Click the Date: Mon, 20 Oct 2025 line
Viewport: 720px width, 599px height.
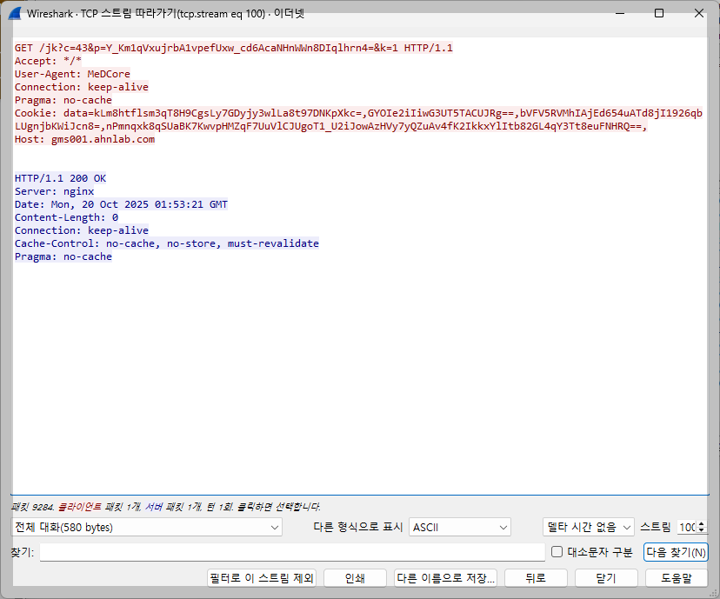pos(121,204)
